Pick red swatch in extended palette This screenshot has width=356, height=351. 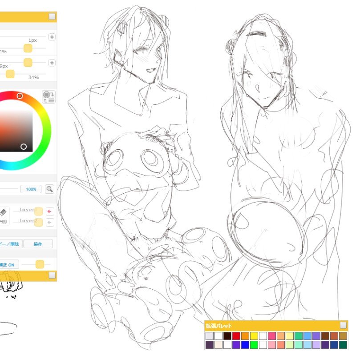(236, 336)
